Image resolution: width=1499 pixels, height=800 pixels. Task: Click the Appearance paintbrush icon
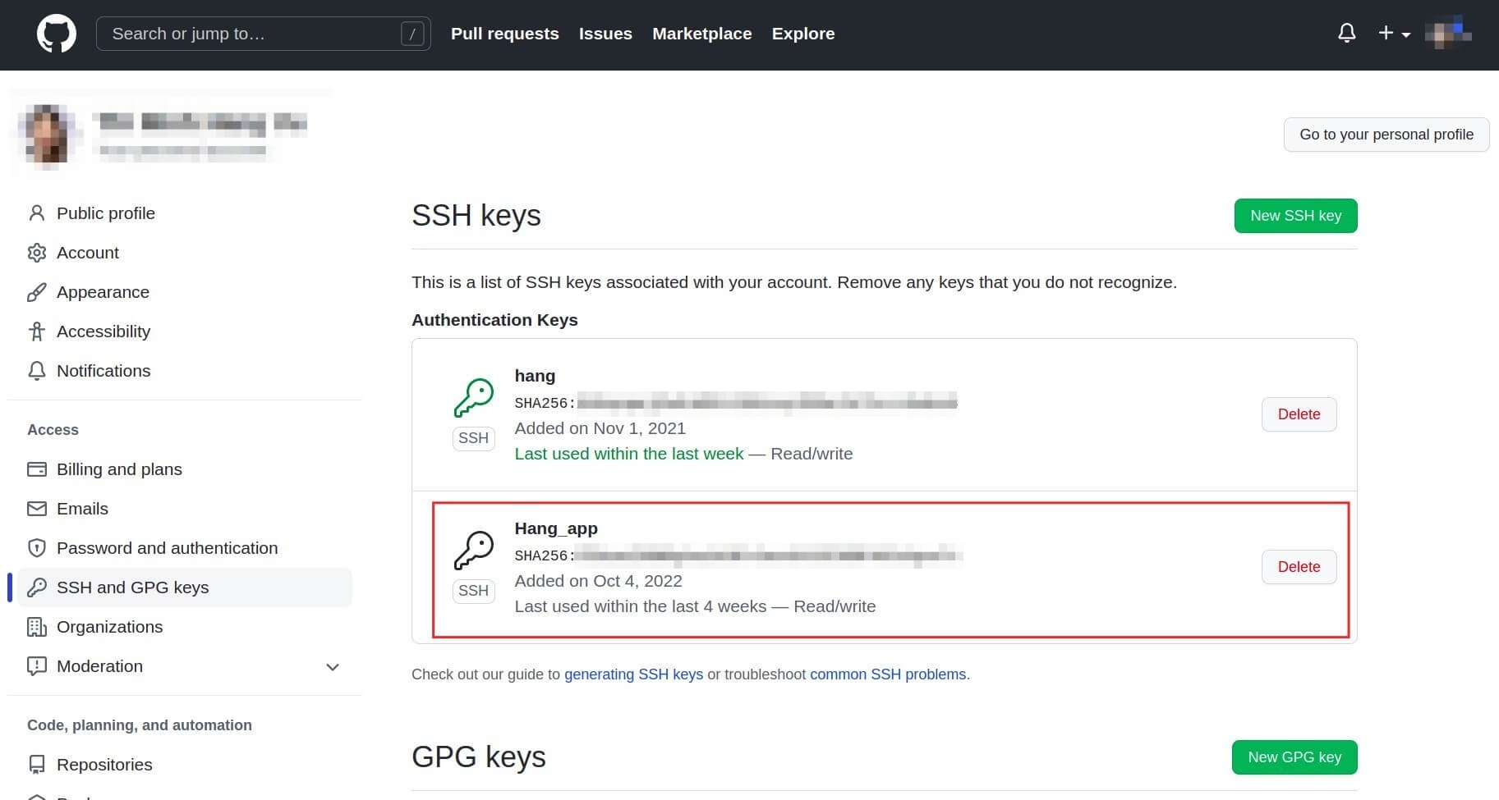coord(37,292)
